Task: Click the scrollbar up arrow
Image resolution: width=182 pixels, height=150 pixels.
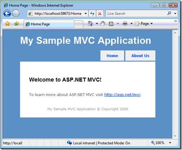Action: [175, 33]
